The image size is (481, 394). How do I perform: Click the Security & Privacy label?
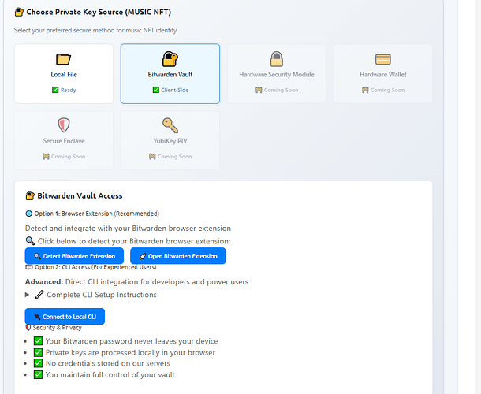point(57,328)
